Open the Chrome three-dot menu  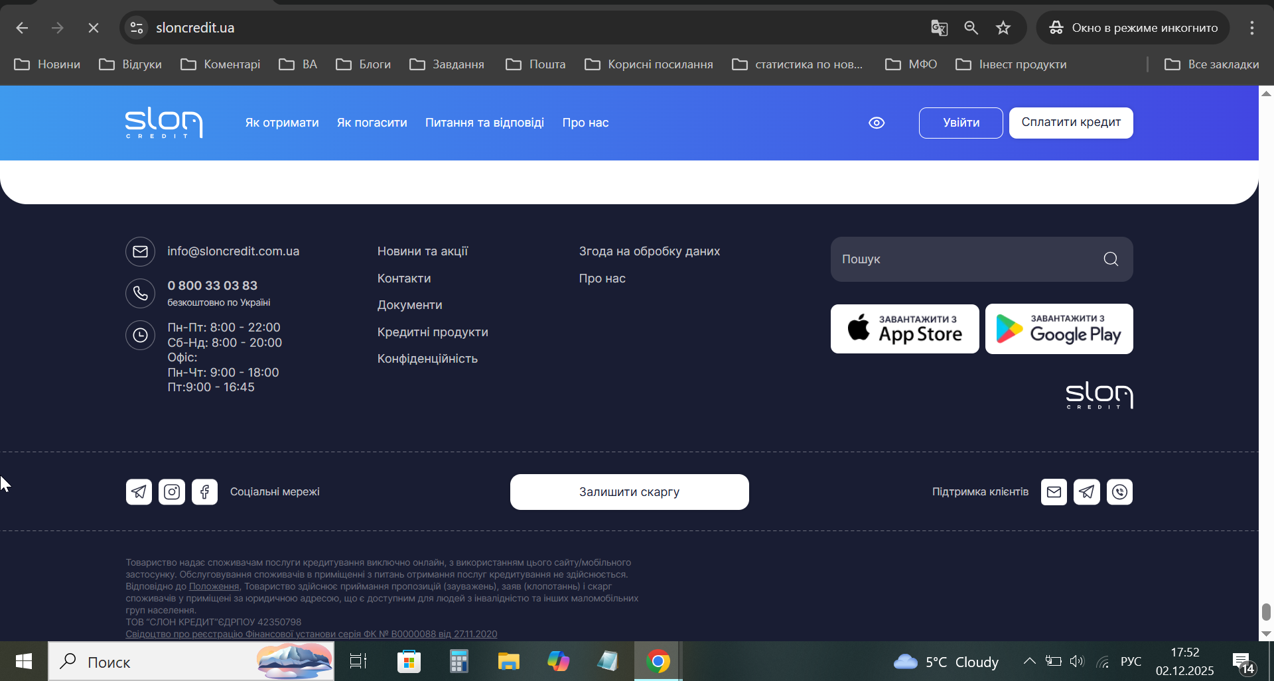[x=1252, y=28]
